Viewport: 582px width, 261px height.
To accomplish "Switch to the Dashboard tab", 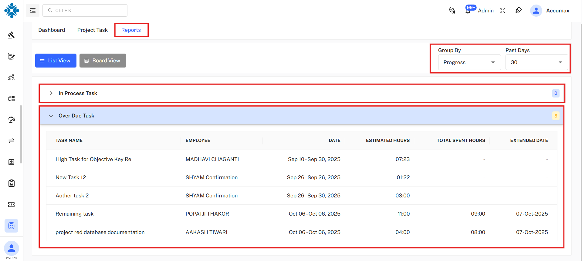I will click(52, 30).
